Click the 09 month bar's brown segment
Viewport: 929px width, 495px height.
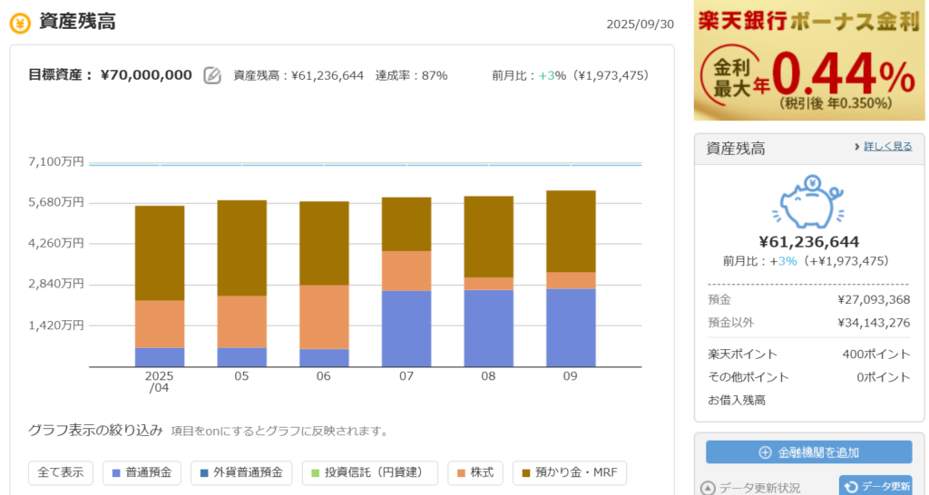571,231
